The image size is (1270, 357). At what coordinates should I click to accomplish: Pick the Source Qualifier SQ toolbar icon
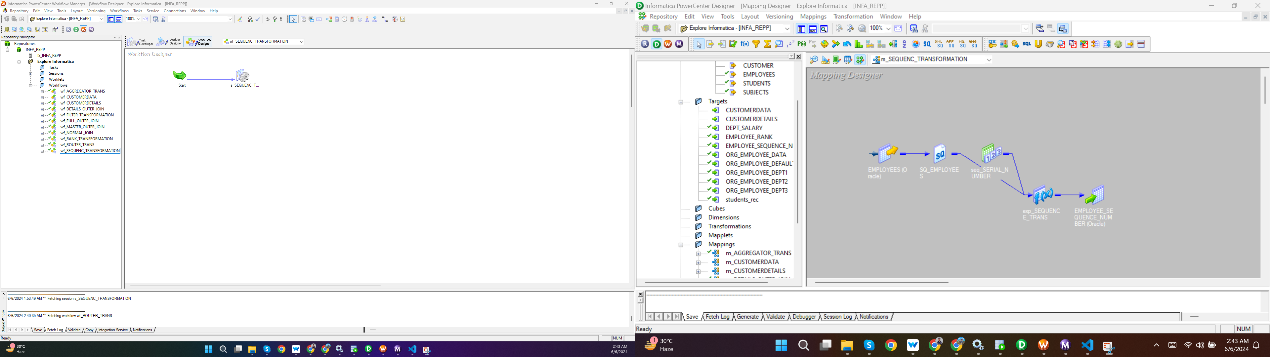[927, 44]
